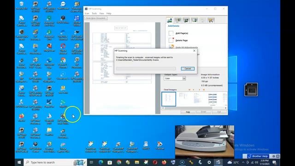Click the scanner widget icon on desktop

(251, 89)
